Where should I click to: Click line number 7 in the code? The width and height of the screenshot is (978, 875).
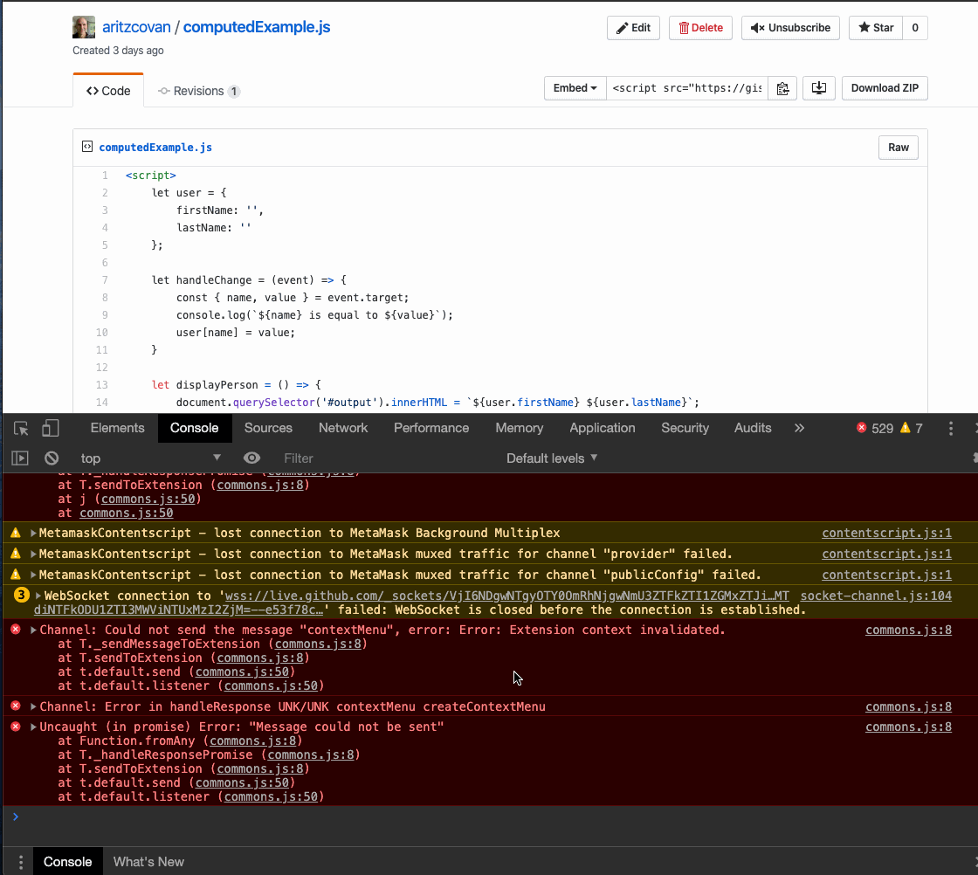pyautogui.click(x=105, y=280)
